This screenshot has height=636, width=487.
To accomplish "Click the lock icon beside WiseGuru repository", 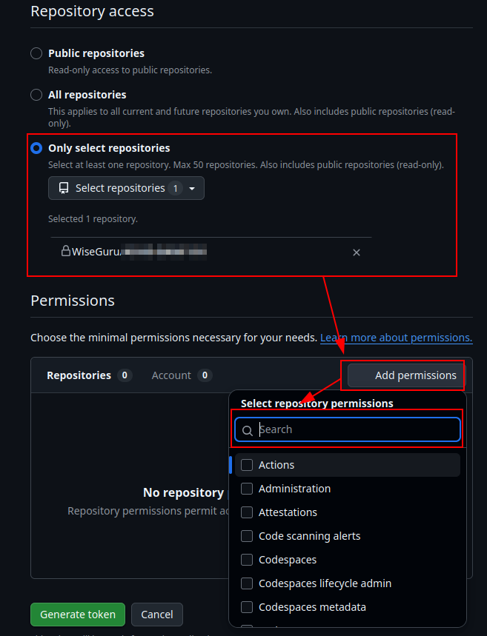I will point(65,251).
